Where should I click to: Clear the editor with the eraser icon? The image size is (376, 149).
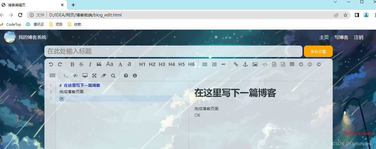tap(104, 76)
